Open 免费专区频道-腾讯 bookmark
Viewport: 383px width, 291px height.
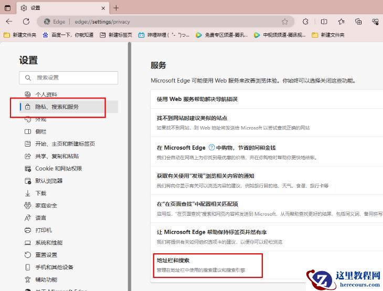(x=222, y=35)
